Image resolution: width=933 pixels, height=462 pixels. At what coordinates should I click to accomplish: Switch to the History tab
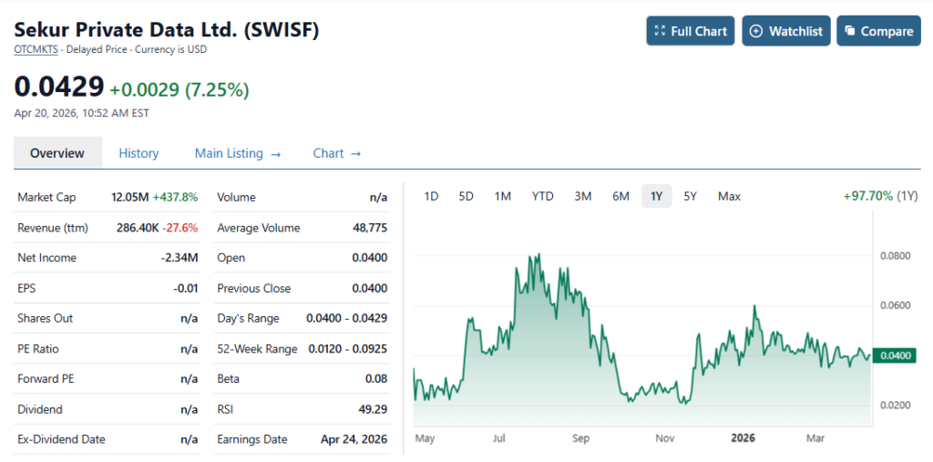138,153
